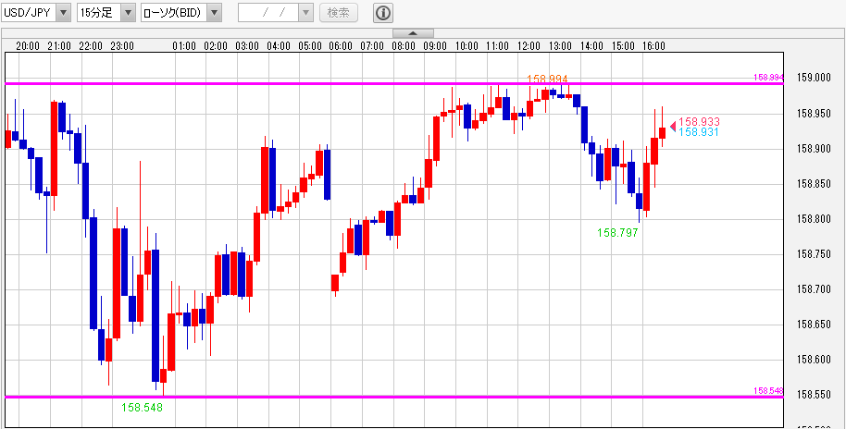846x429 pixels.
Task: Click the 158.650 price axis label
Action: click(814, 325)
